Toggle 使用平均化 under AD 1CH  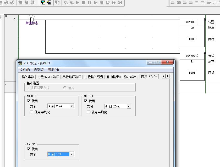coord(89,112)
